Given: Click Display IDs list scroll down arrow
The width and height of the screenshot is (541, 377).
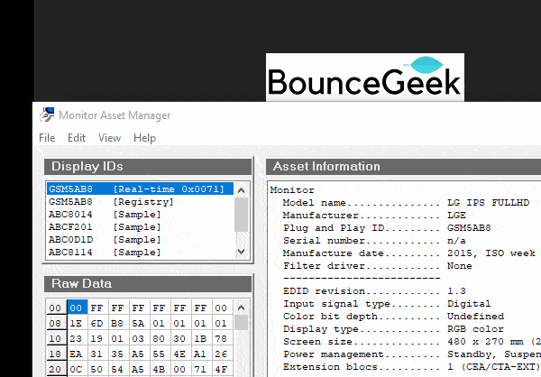Looking at the screenshot, I should tap(241, 252).
